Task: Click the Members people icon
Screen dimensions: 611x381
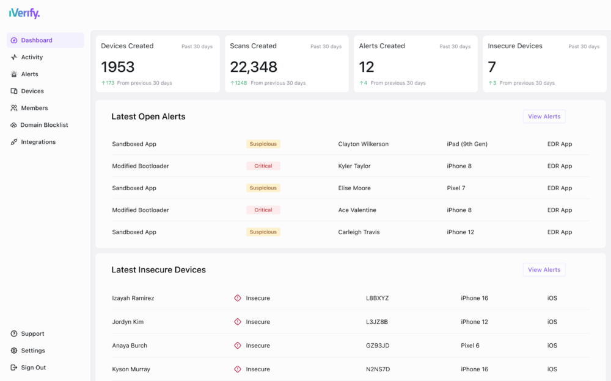Action: pyautogui.click(x=14, y=108)
